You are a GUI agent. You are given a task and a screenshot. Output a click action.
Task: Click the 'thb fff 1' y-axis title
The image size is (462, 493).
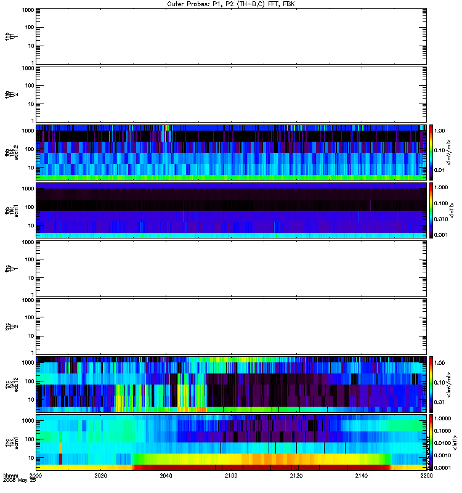pos(11,36)
